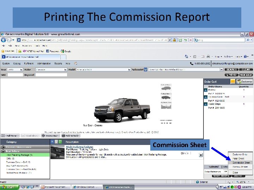254x190 pixels.
Task: Choose Customer Order from print menu
Action: click(x=240, y=154)
